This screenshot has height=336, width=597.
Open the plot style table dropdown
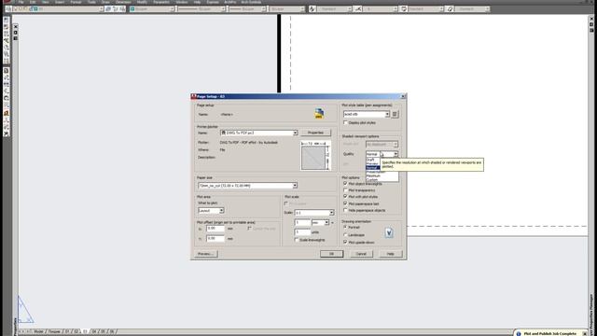pyautogui.click(x=387, y=114)
